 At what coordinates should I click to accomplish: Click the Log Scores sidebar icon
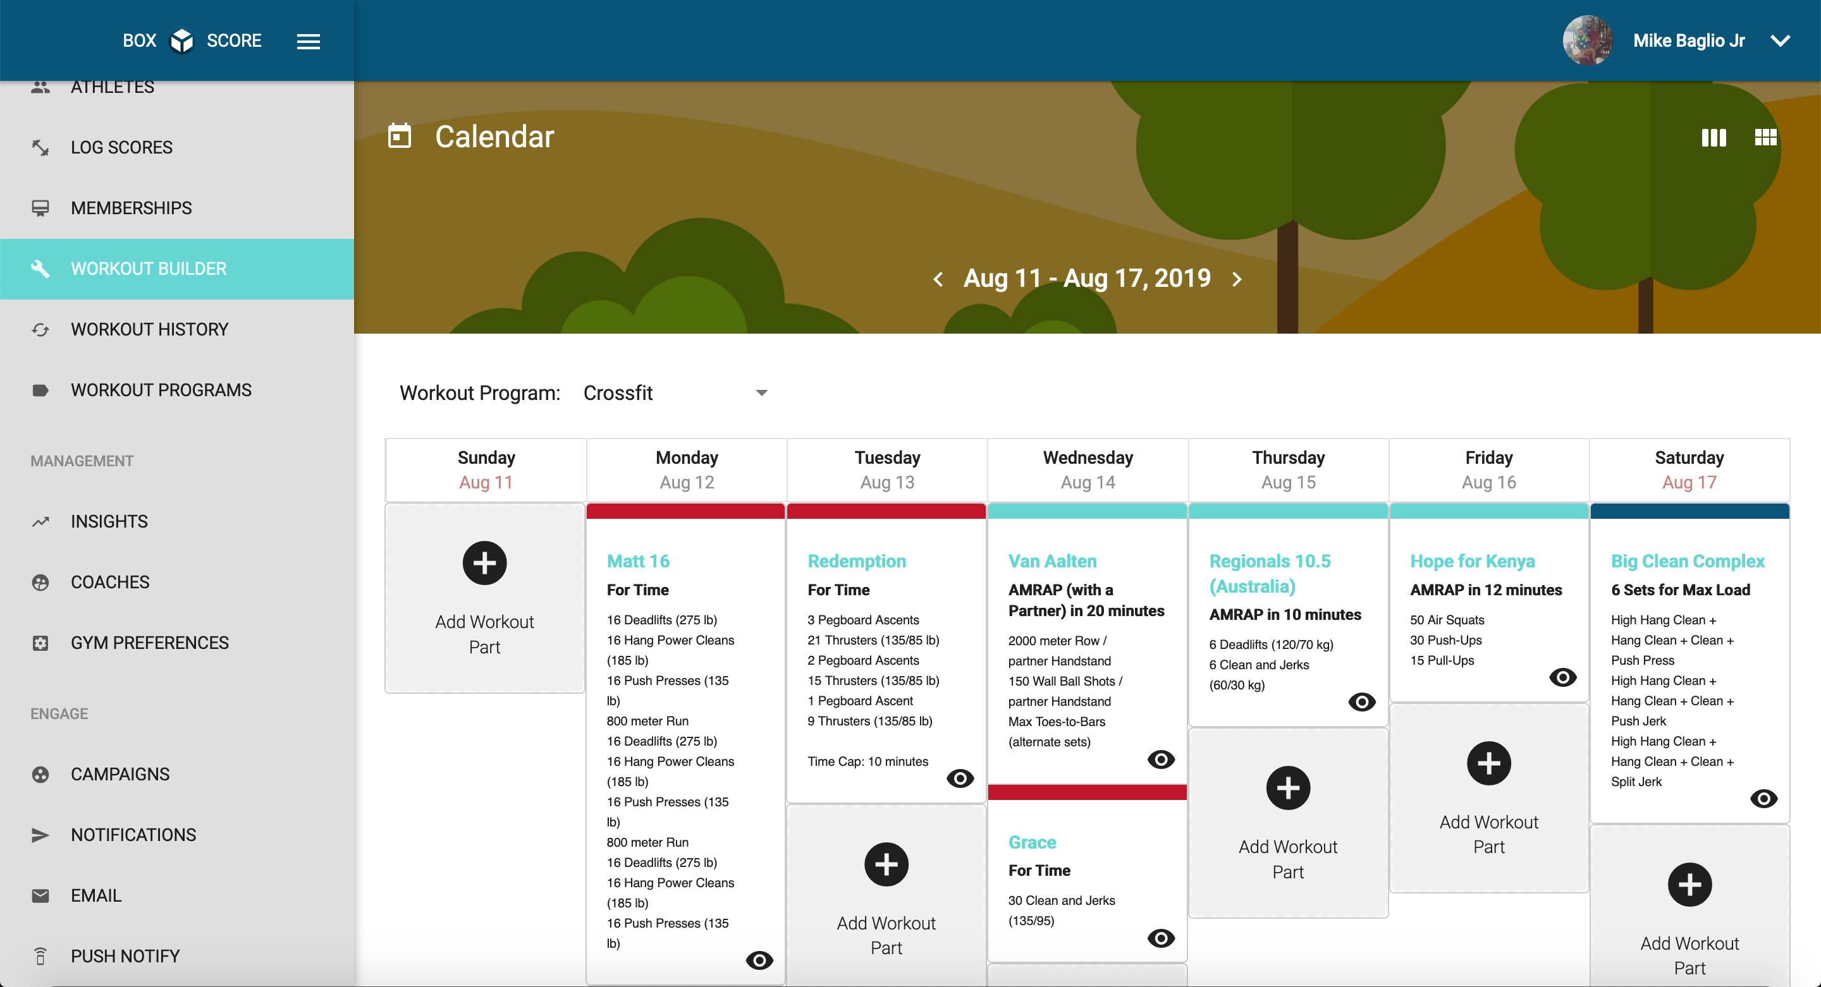pos(40,146)
